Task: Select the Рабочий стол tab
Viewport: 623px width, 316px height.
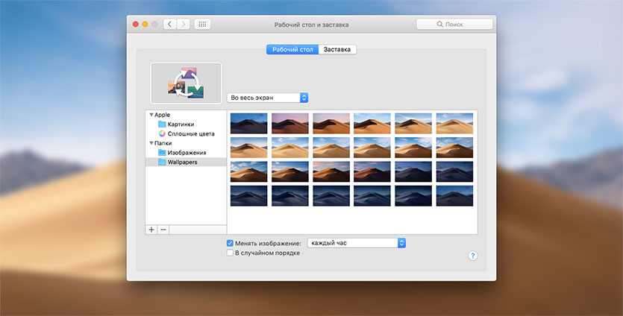Action: 292,50
